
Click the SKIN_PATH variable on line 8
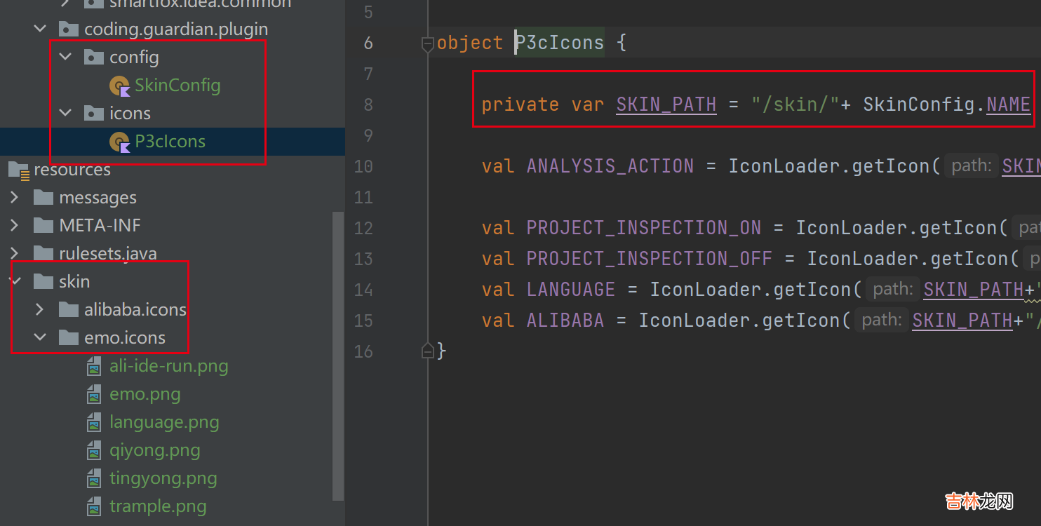pyautogui.click(x=666, y=104)
